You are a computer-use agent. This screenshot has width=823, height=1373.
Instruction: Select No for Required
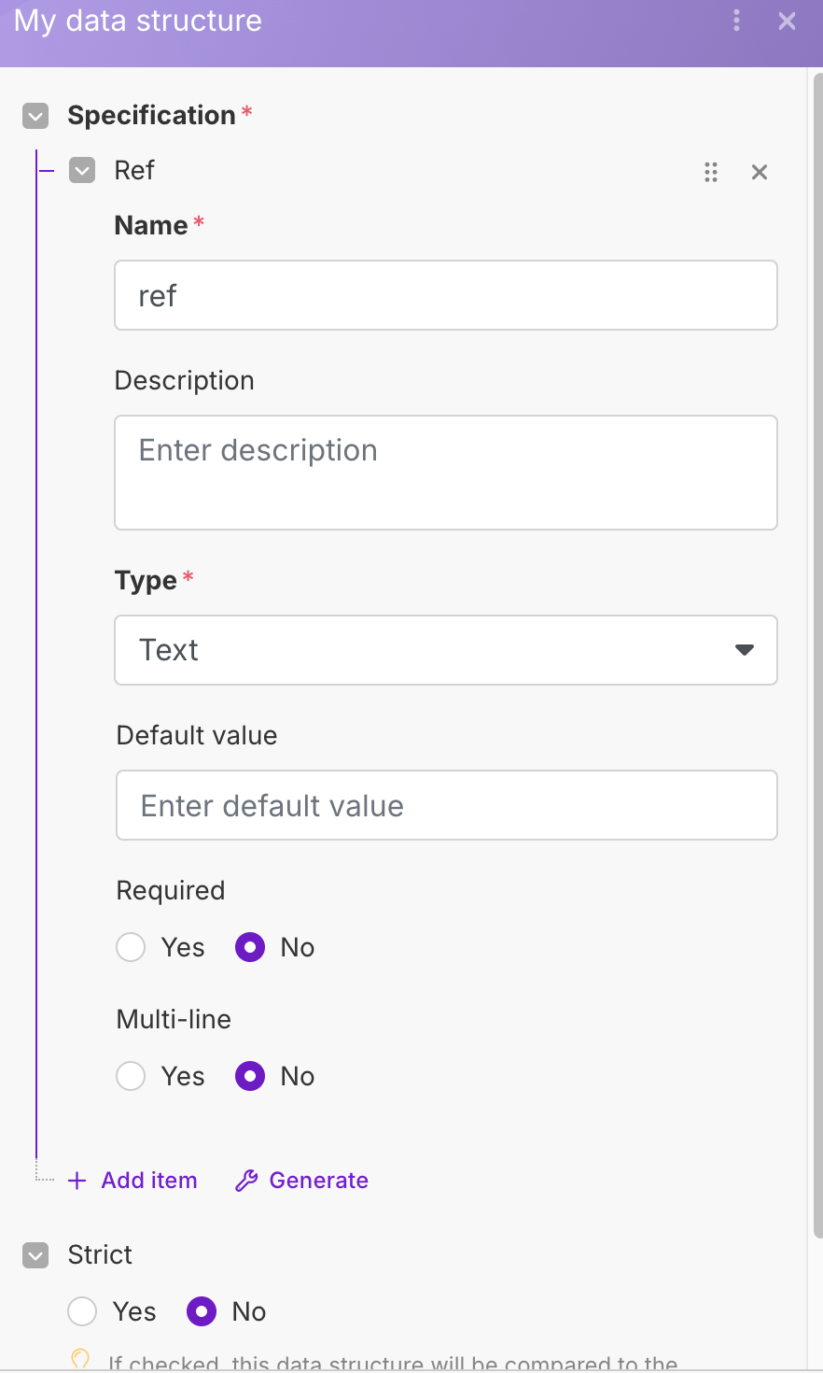tap(250, 947)
